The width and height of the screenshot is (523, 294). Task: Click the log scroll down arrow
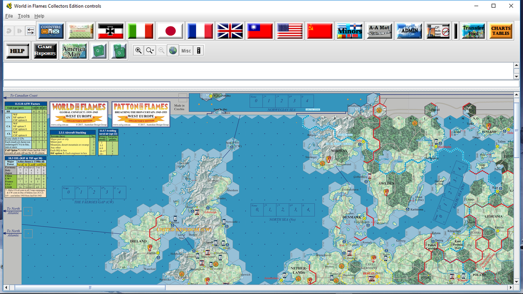(x=516, y=77)
